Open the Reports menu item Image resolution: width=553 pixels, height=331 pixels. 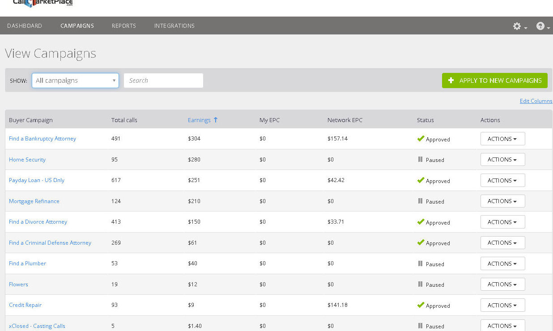pos(124,26)
